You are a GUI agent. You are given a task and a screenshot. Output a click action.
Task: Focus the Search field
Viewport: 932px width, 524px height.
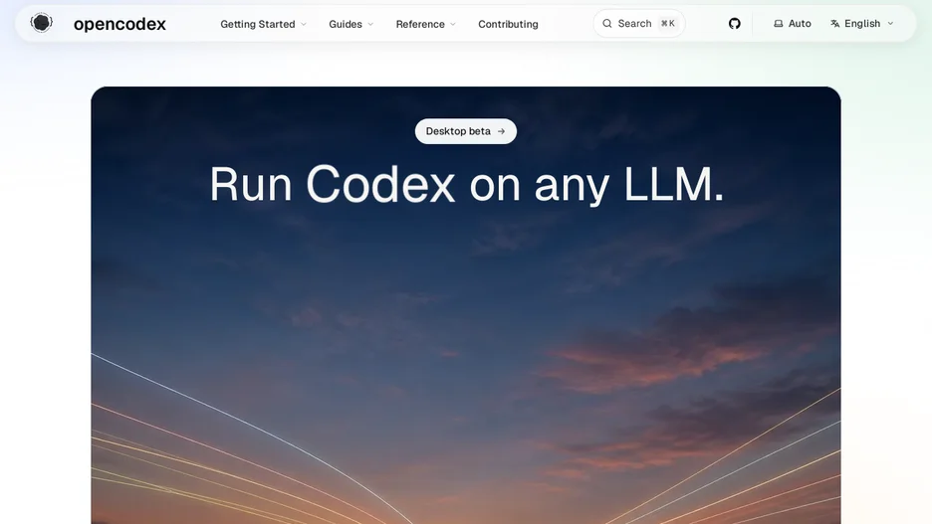(x=639, y=24)
